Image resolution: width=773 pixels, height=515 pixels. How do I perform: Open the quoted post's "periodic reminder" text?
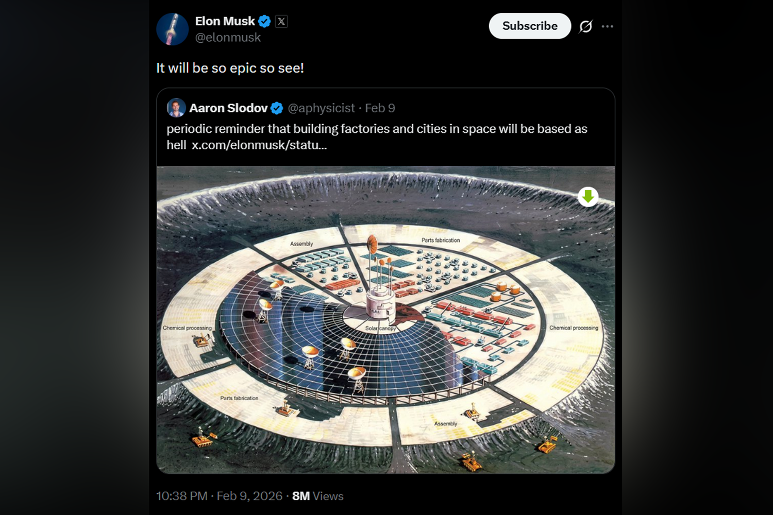(x=376, y=129)
